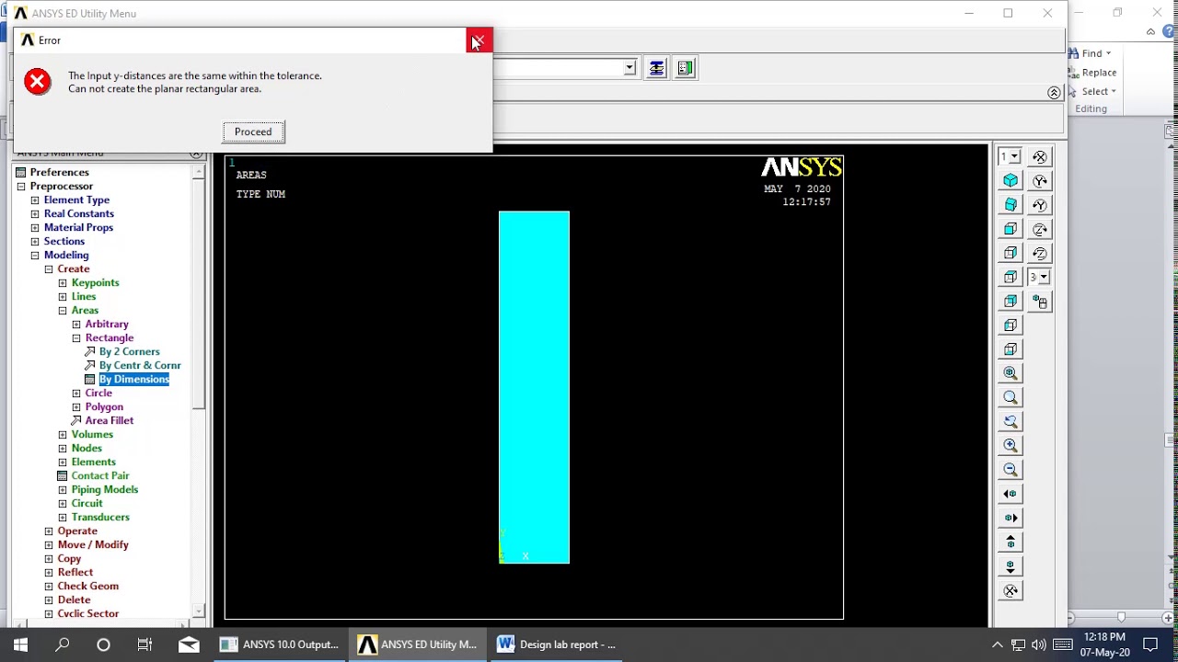Viewport: 1178px width, 662px height.
Task: Click the Fit View magnifier icon
Action: click(x=1011, y=373)
